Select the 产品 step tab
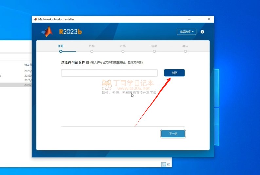Image resolution: width=260 pixels, height=175 pixels. pos(123,46)
